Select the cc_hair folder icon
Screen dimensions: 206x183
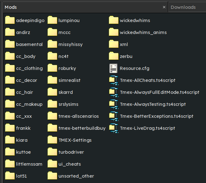pyautogui.click(x=10, y=92)
